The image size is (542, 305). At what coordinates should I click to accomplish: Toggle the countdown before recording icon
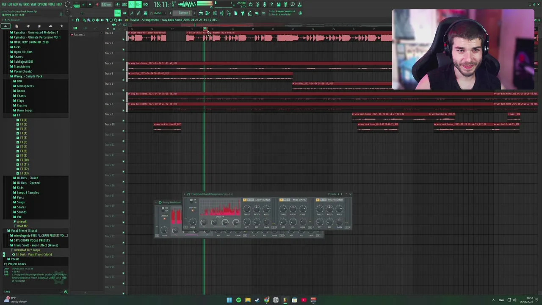pyautogui.click(x=131, y=4)
